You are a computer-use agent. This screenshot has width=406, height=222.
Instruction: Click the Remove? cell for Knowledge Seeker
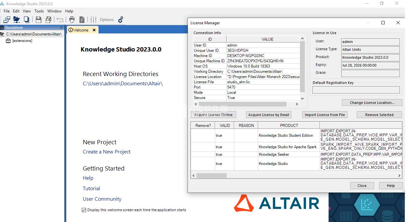[203, 154]
